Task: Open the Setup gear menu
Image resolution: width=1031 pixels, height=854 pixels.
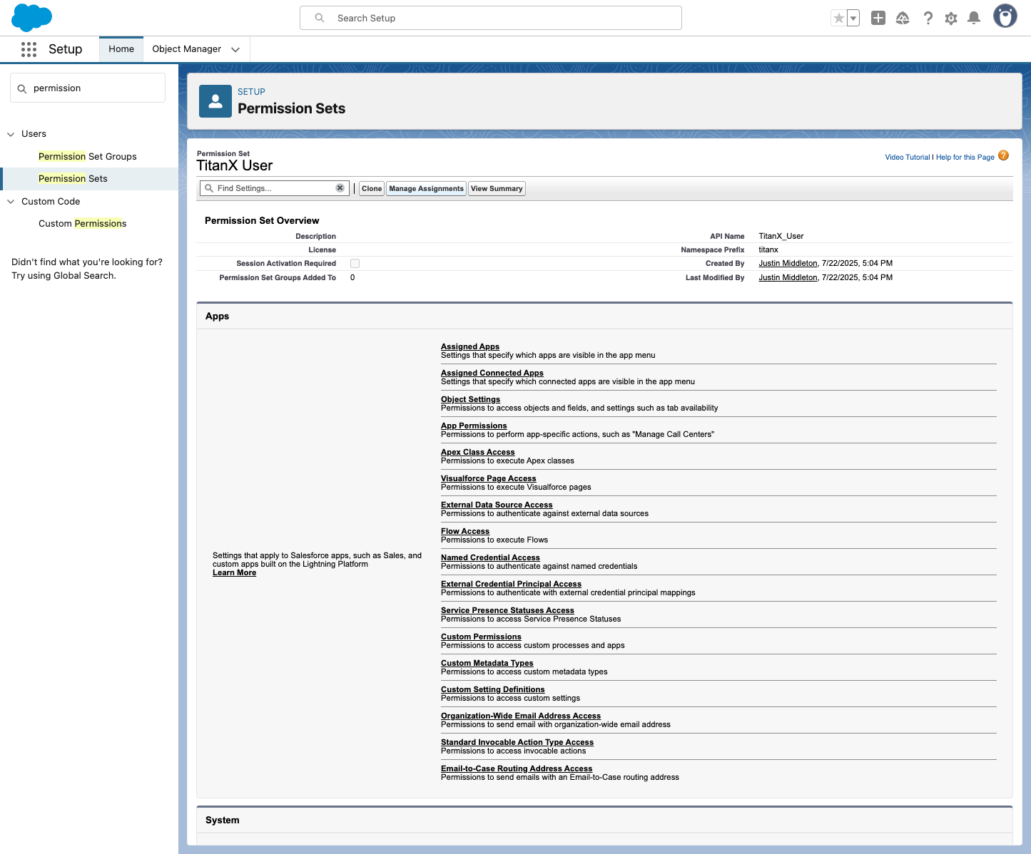Action: click(951, 19)
